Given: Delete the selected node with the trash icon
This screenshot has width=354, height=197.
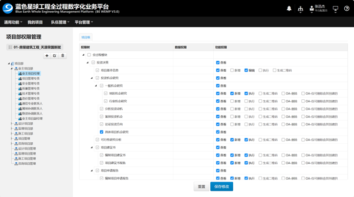Looking at the screenshot, I should point(62,56).
